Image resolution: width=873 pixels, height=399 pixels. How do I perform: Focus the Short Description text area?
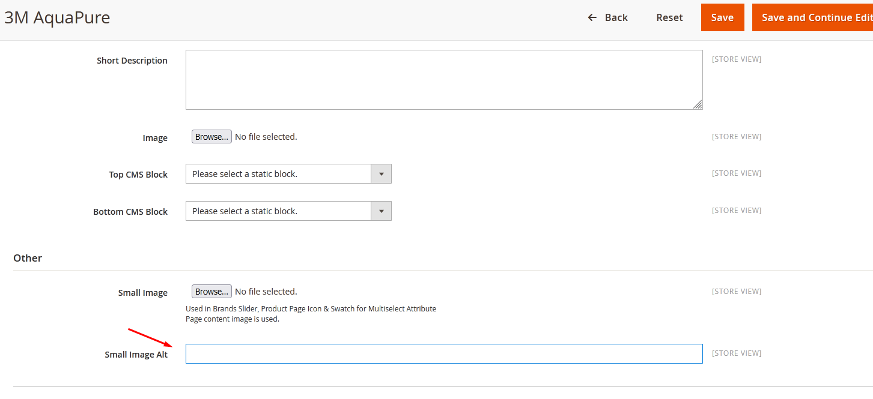(444, 80)
